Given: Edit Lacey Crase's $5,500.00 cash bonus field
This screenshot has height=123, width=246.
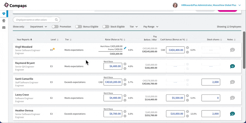Looking at the screenshot, I should (x=175, y=98).
